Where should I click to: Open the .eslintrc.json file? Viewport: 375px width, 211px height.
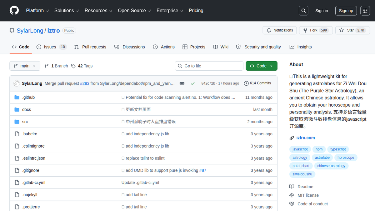click(34, 158)
